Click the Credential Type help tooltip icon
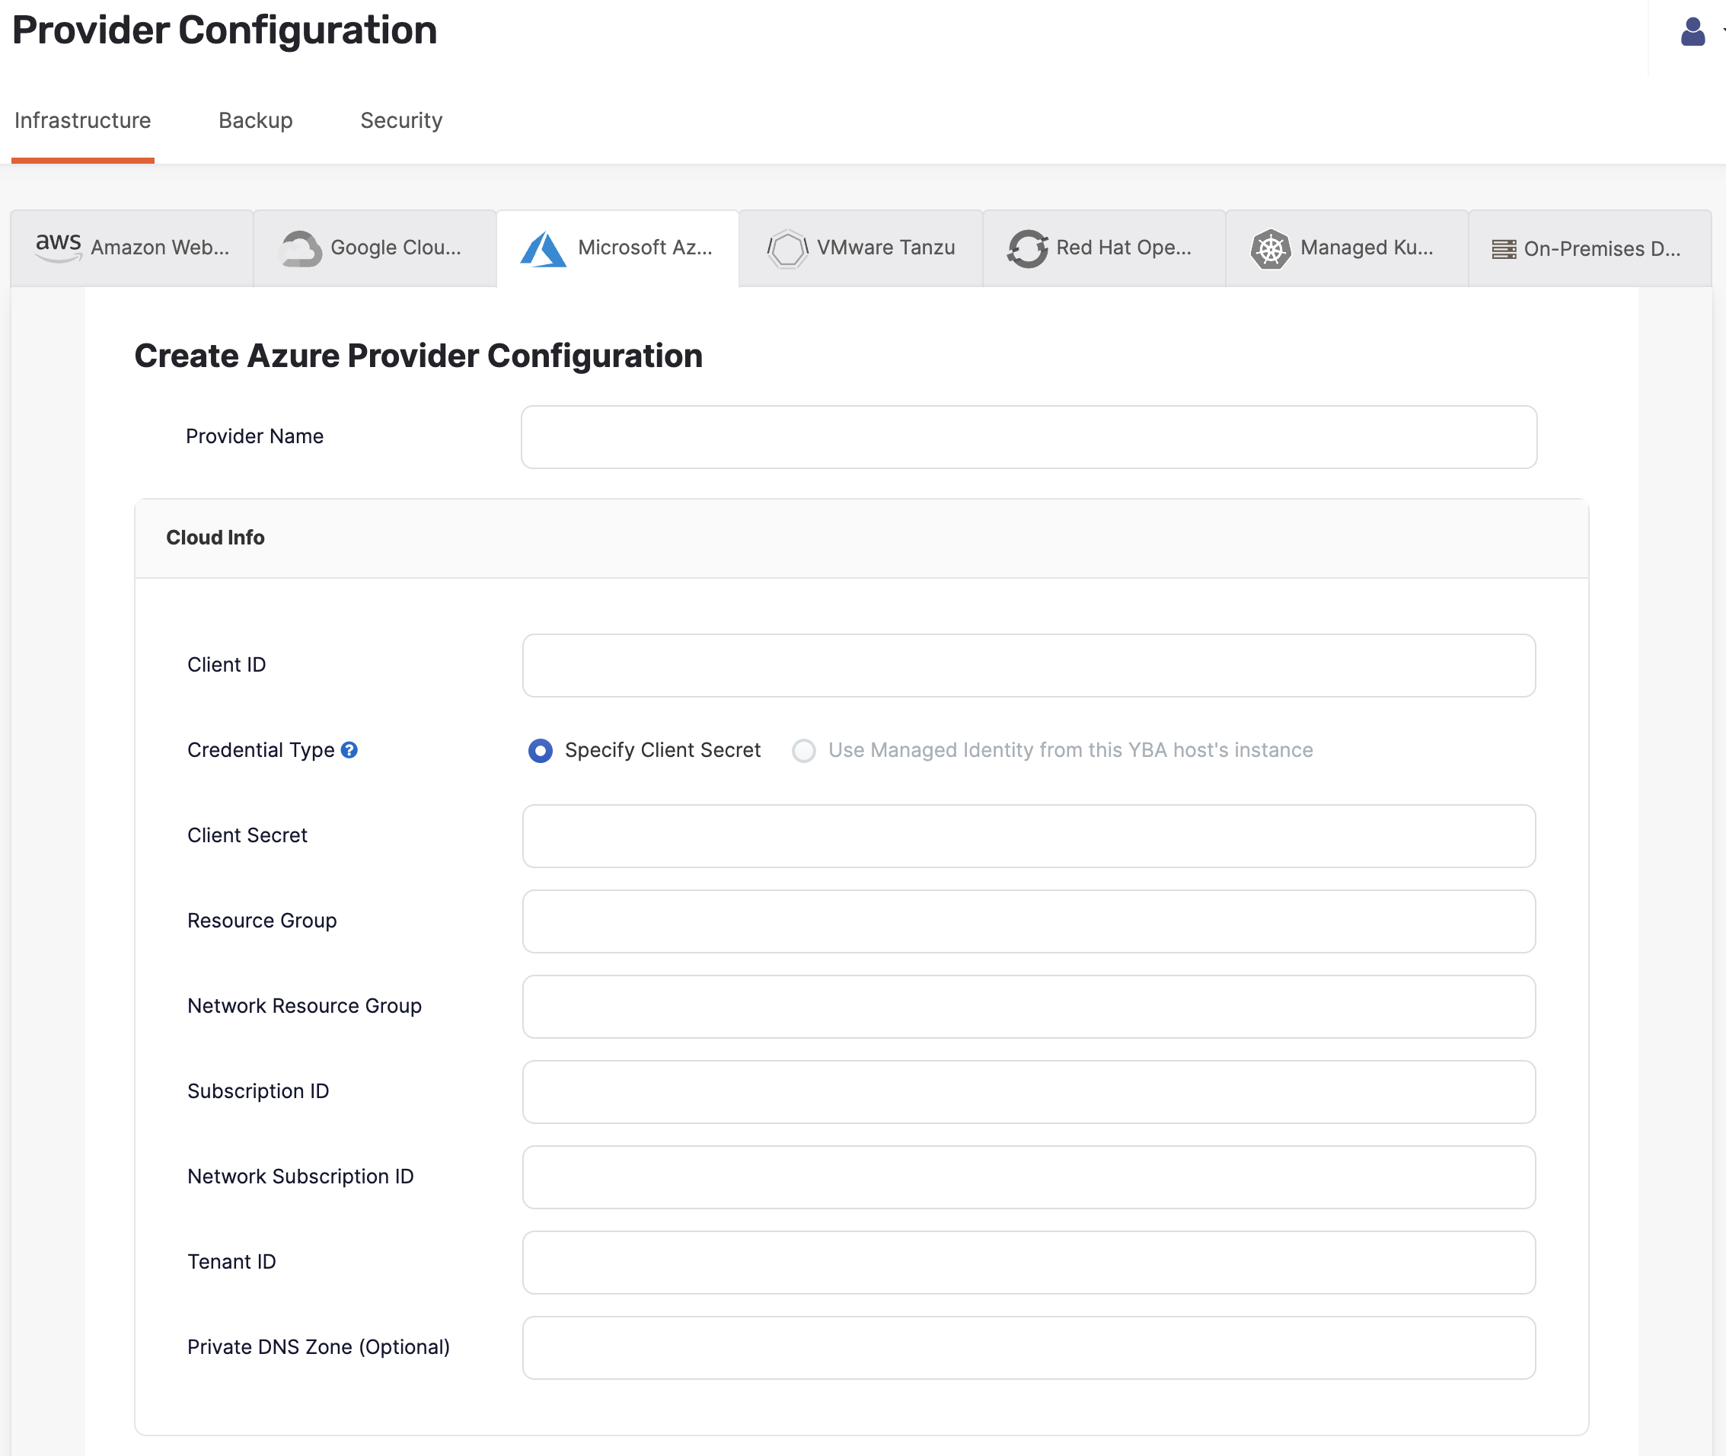1726x1456 pixels. tap(351, 749)
